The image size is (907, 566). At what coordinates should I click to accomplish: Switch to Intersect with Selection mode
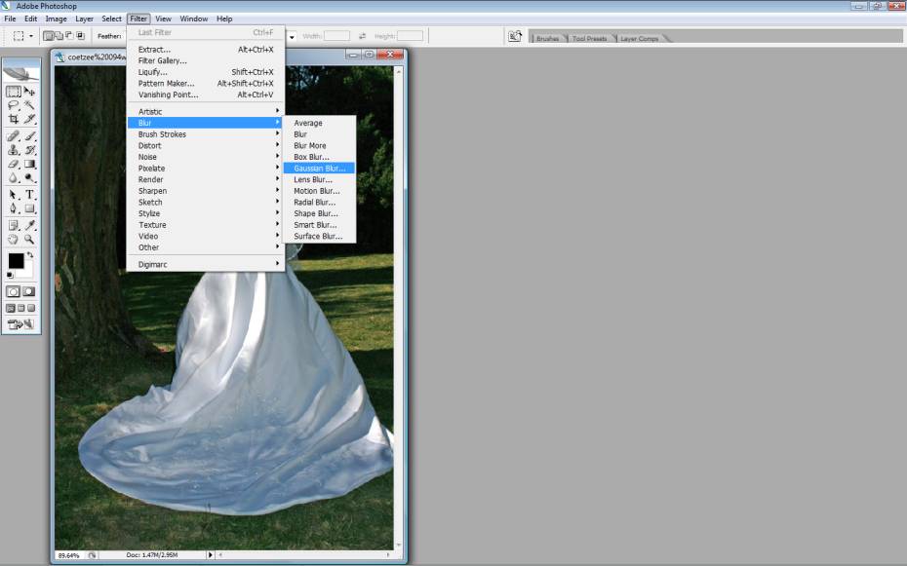pos(80,36)
